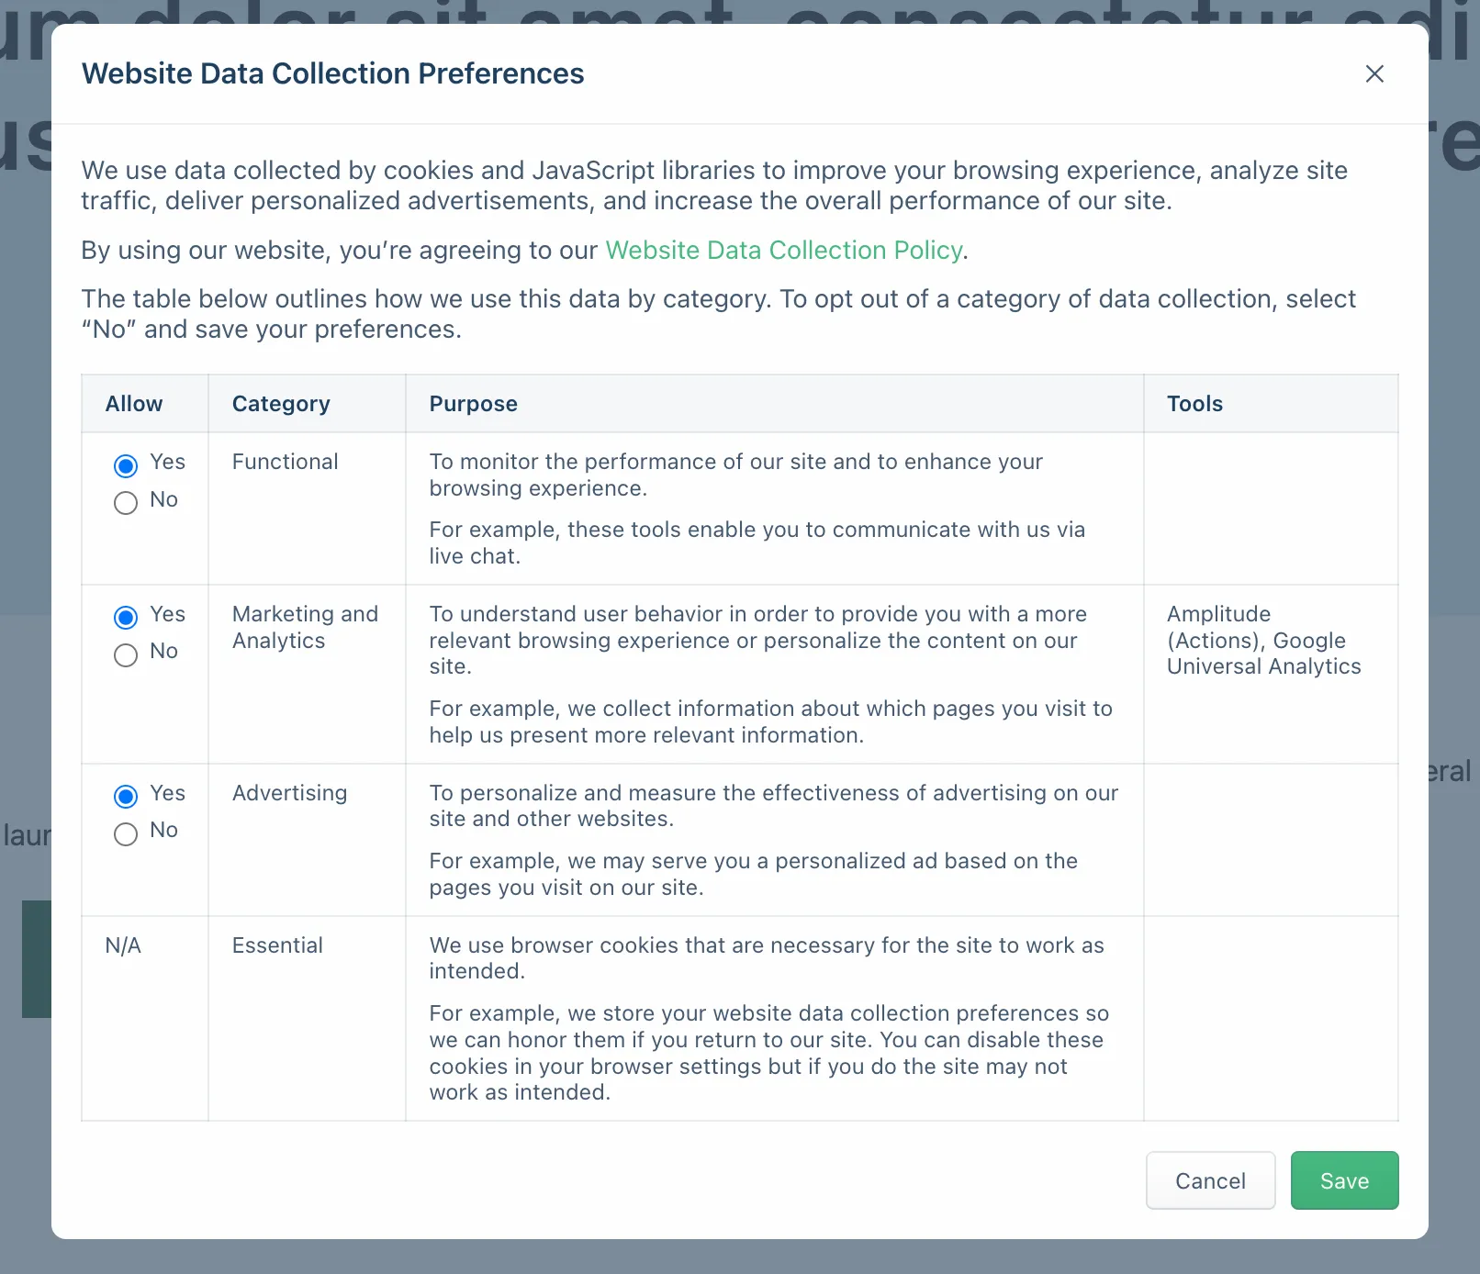Click the dialog title Website Data Collection Preferences

click(x=332, y=73)
